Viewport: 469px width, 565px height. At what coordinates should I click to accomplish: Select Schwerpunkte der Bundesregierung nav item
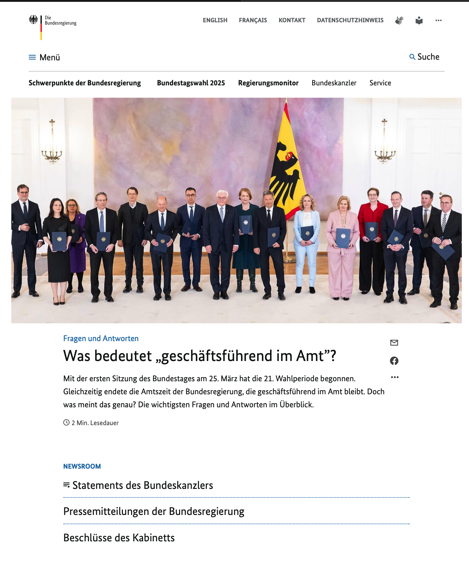(85, 83)
